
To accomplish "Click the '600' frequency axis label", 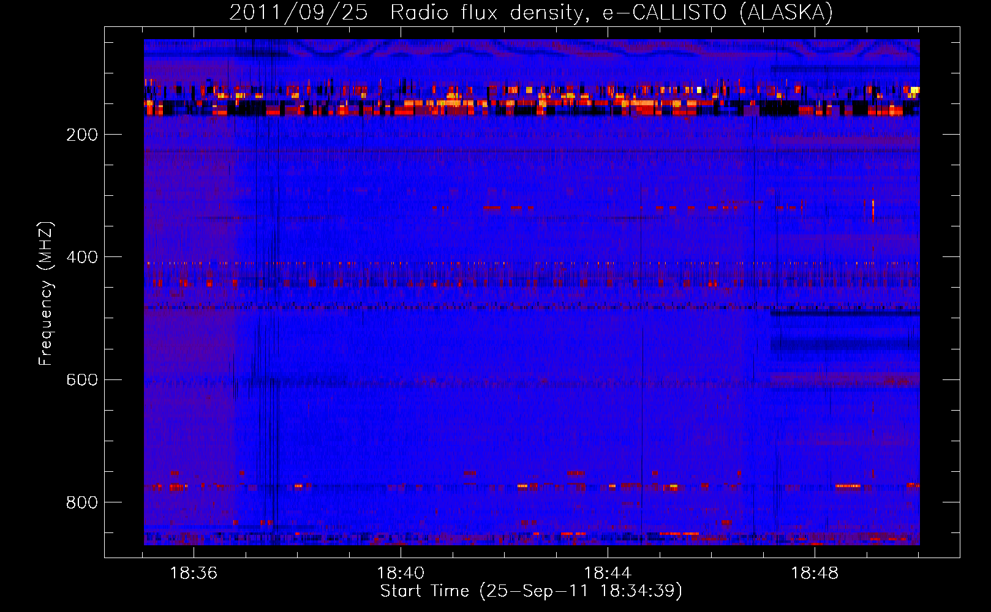I will [82, 379].
